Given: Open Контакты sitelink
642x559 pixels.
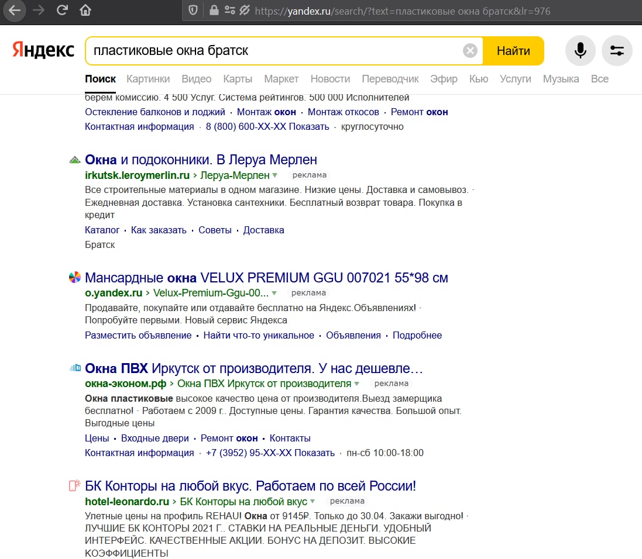Looking at the screenshot, I should pyautogui.click(x=290, y=439).
